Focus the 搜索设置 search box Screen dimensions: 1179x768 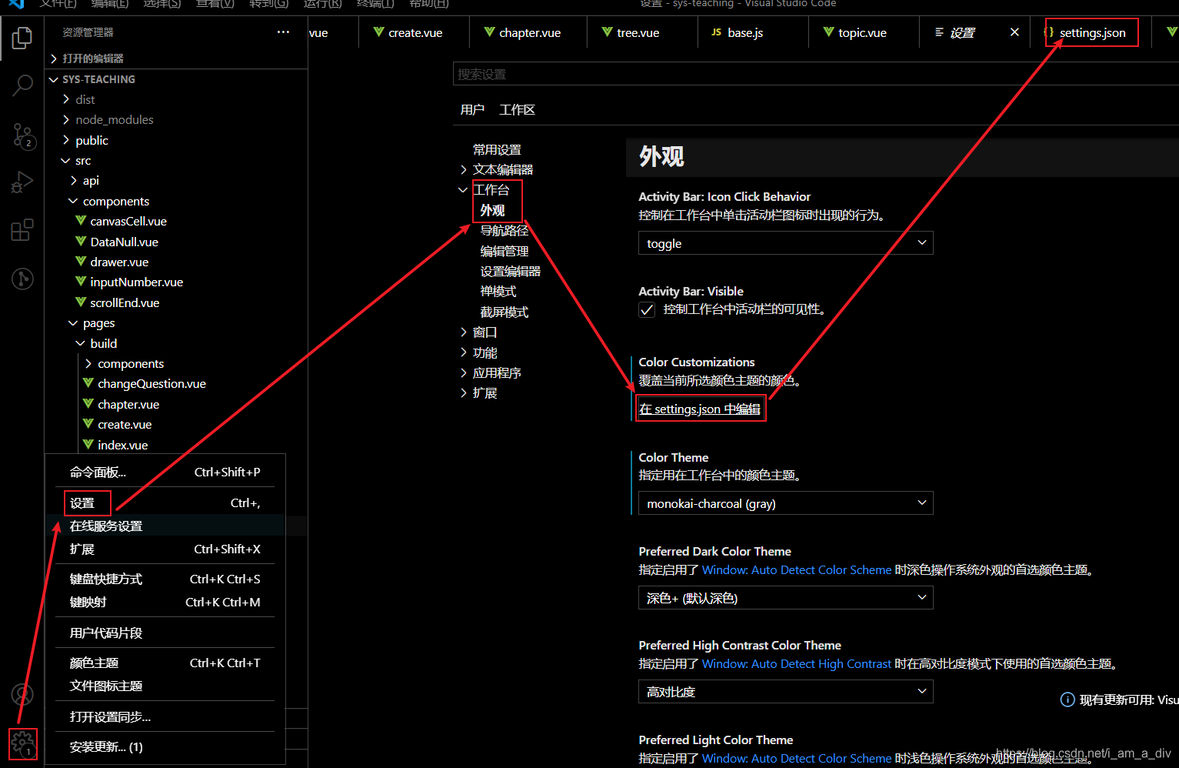(x=815, y=74)
